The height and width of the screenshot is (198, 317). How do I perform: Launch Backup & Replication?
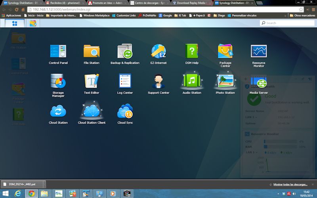[x=125, y=51]
